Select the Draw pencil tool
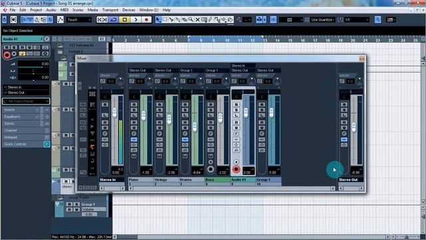This screenshot has height=240, width=426. coord(210,19)
